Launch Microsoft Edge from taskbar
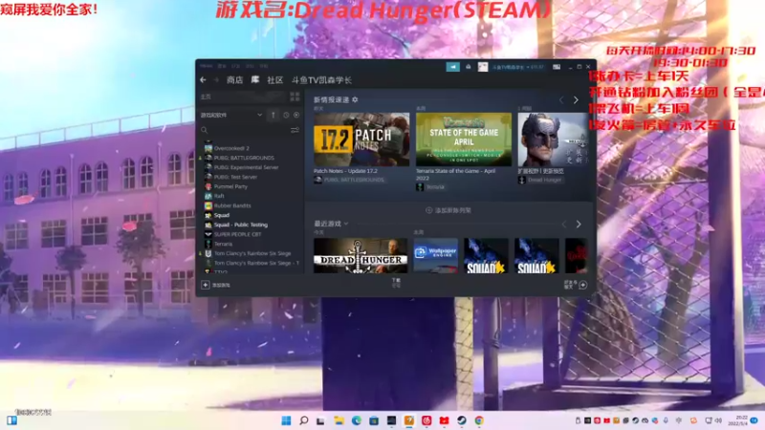This screenshot has width=765, height=430. [x=356, y=420]
